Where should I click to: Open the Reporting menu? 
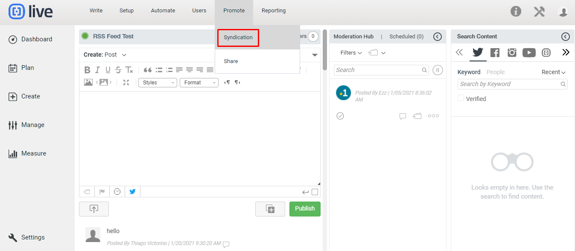coord(274,11)
